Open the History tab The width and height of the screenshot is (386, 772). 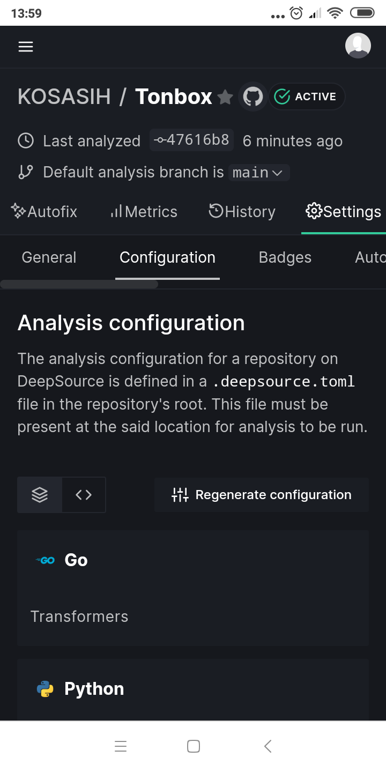[x=242, y=212]
